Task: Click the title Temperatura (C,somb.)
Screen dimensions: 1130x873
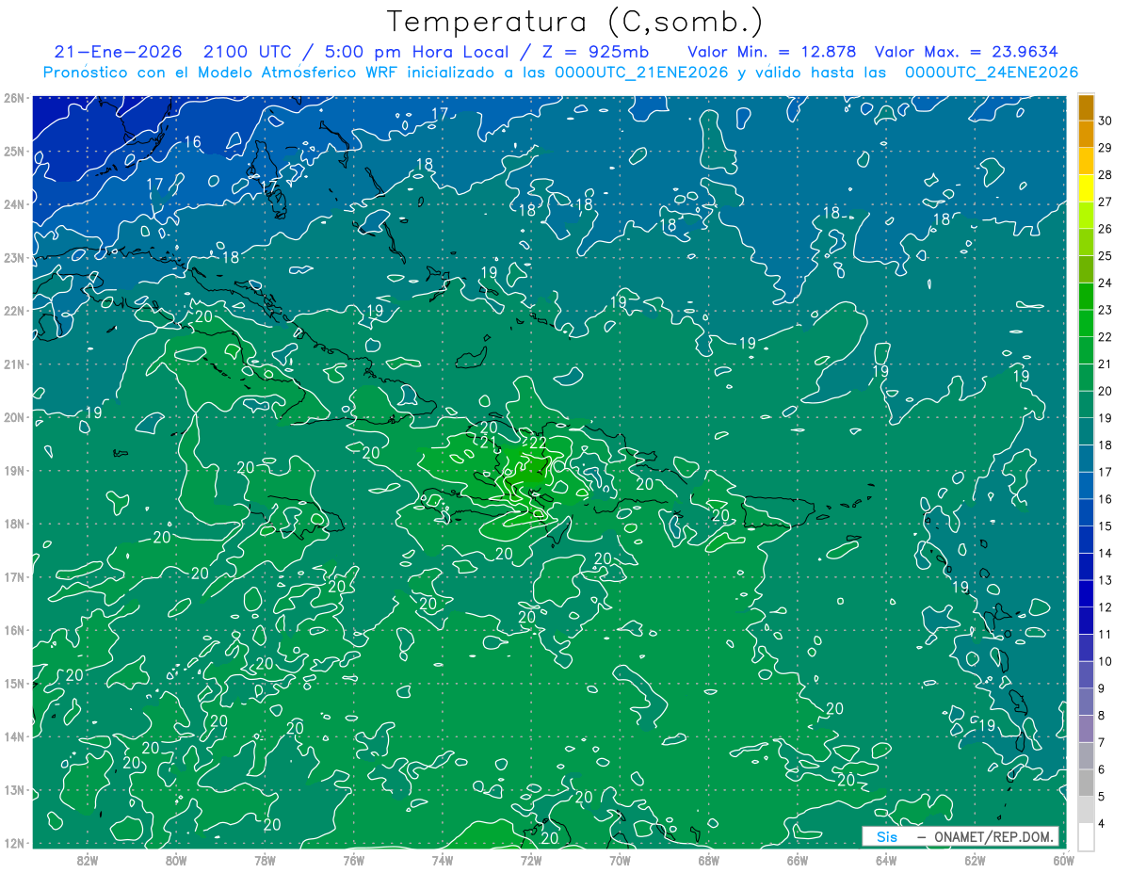Action: pos(575,22)
